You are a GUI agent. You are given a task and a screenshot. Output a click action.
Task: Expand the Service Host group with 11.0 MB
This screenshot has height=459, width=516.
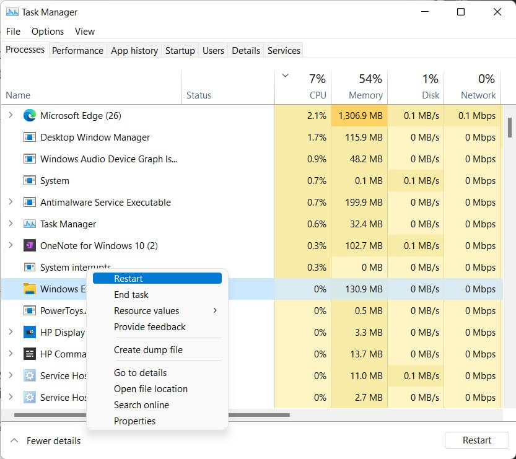11,375
